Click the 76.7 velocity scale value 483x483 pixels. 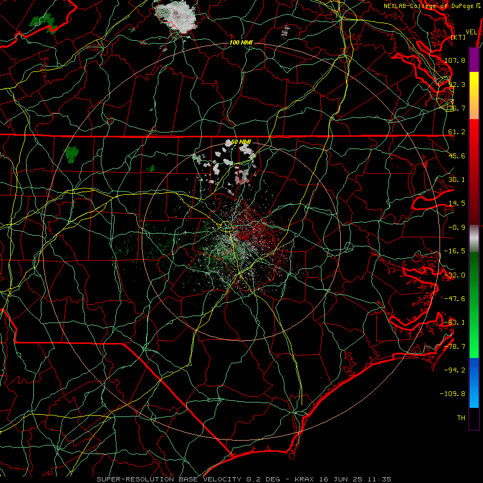(x=457, y=108)
